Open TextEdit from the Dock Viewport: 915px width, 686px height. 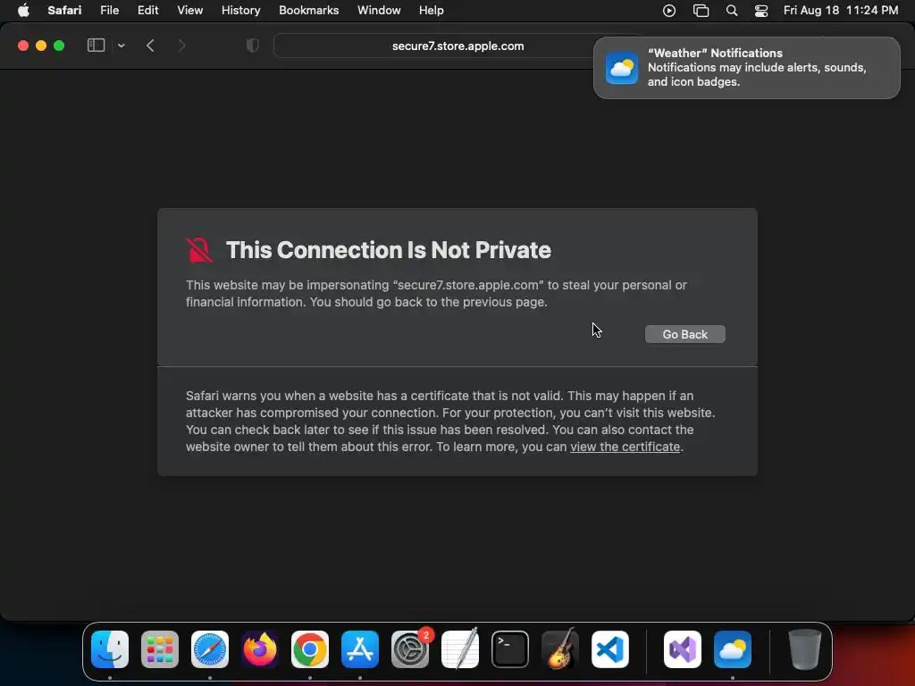460,648
